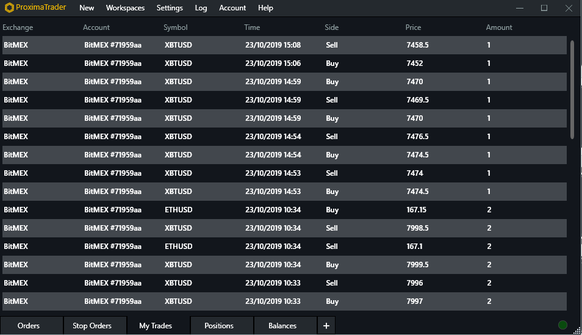
Task: Switch to the Balances tab
Action: click(x=286, y=326)
